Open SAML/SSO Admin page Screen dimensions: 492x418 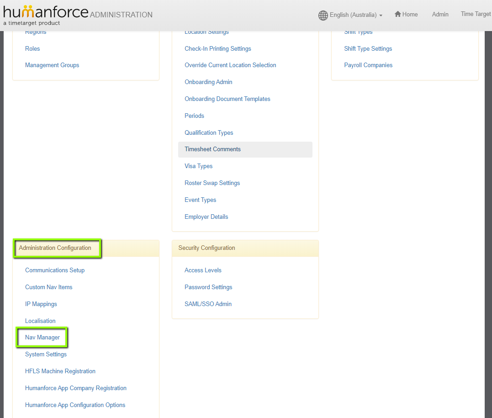[208, 304]
